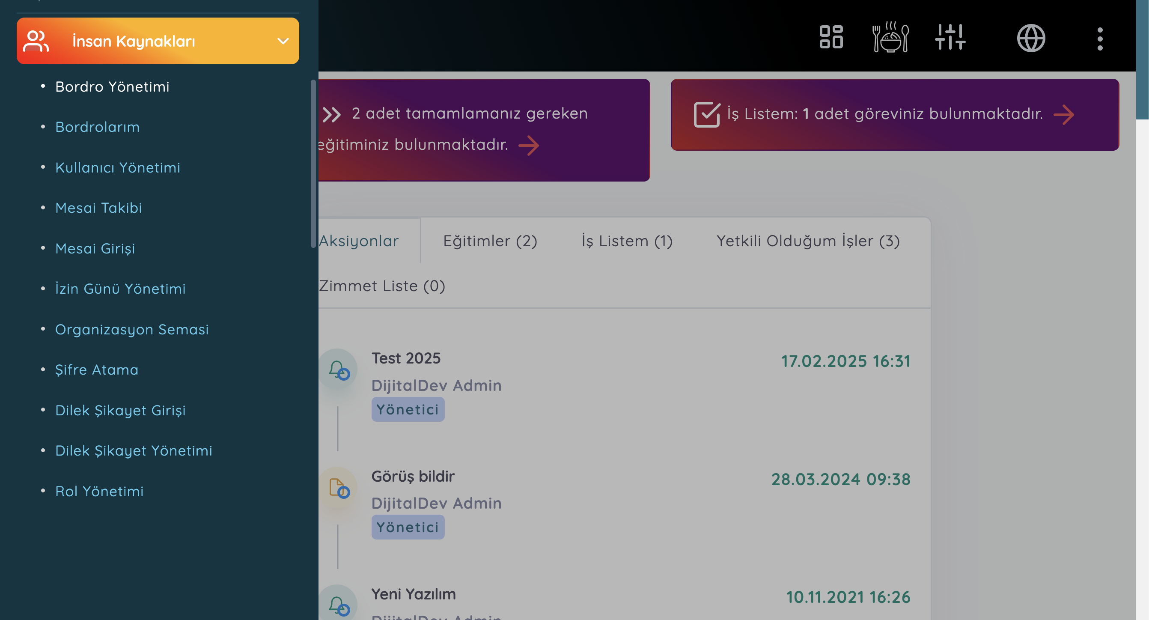This screenshot has width=1149, height=620.
Task: Click the food menu icon
Action: pyautogui.click(x=890, y=37)
